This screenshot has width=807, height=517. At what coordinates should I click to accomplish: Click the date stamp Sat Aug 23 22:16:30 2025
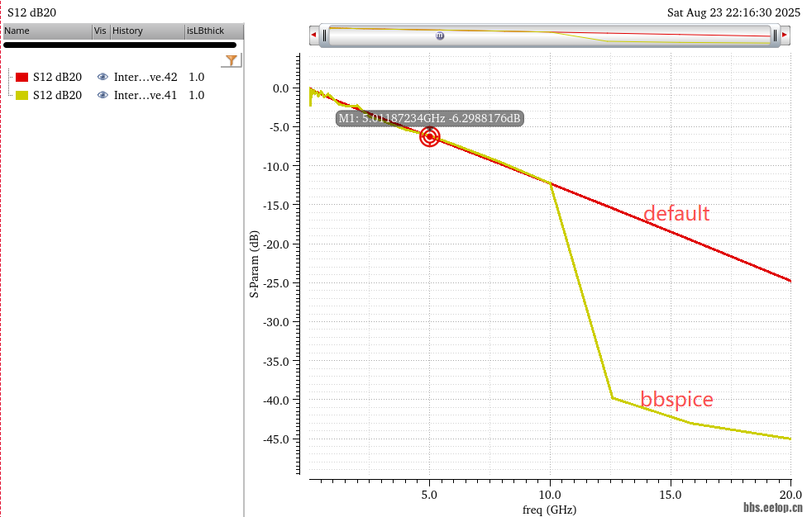point(734,12)
